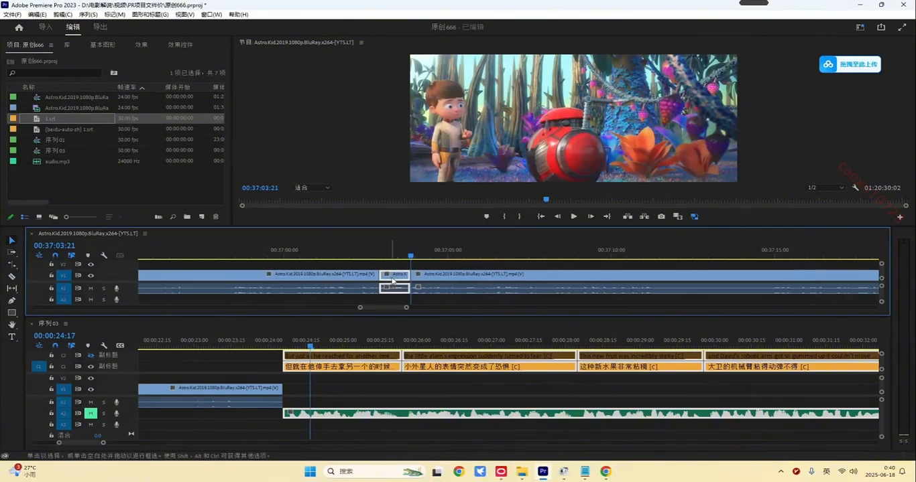
Task: Open the 1/2 playback resolution dropdown
Action: coord(826,187)
